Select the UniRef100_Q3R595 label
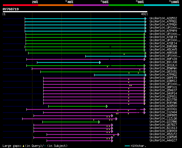This screenshot has height=148, width=182. 163,137
